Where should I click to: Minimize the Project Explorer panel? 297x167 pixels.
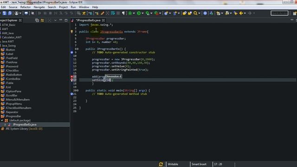coord(61,20)
